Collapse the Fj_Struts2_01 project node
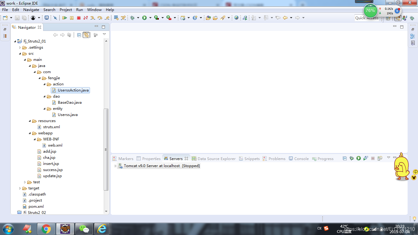The image size is (418, 235). point(15,41)
